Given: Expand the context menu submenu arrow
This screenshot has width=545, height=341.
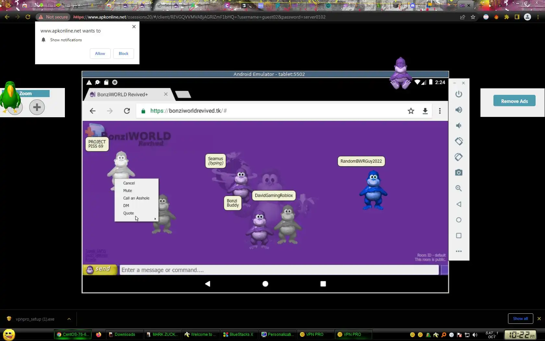Looking at the screenshot, I should (155, 219).
